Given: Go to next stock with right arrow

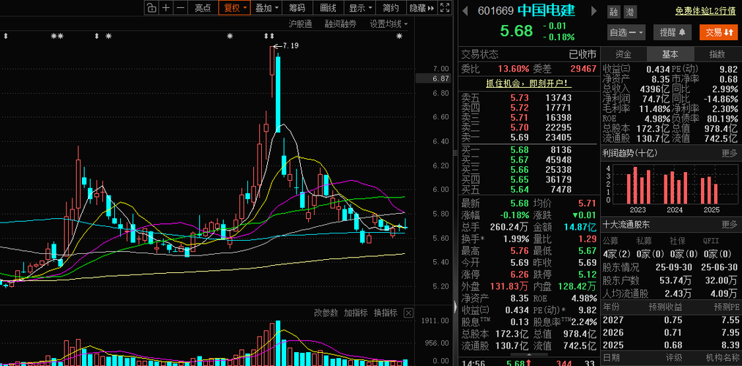Looking at the screenshot, I should [594, 10].
